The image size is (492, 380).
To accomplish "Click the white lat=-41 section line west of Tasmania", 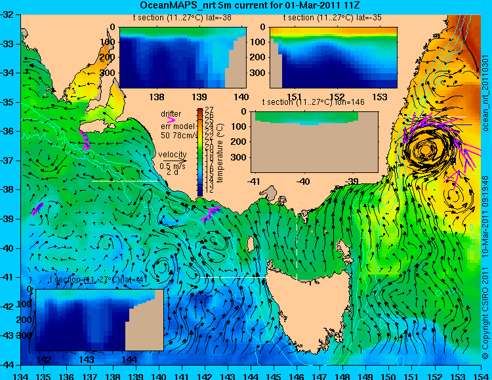I will click(x=234, y=278).
